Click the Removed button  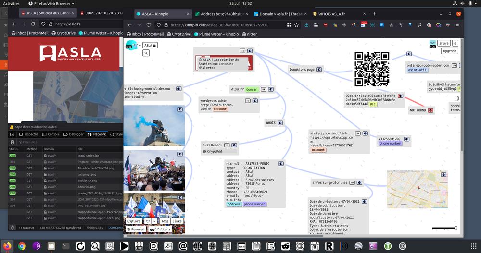[x=136, y=229]
